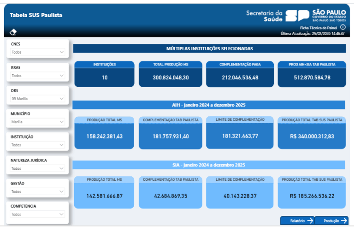This screenshot has height=227, width=354.
Task: Open the DRS dropdown showing 09 Marília
Action: (x=37, y=99)
